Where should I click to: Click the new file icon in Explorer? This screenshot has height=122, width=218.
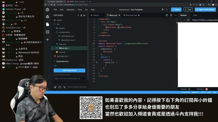pyautogui.click(x=81, y=15)
